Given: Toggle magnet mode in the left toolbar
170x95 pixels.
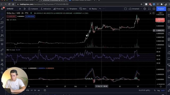Looking at the screenshot, I should (2, 60).
